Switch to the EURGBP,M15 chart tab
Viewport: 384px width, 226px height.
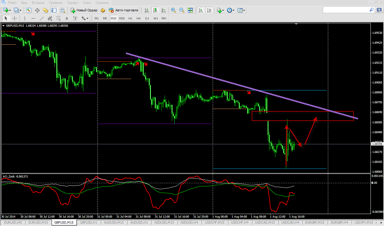pos(315,222)
